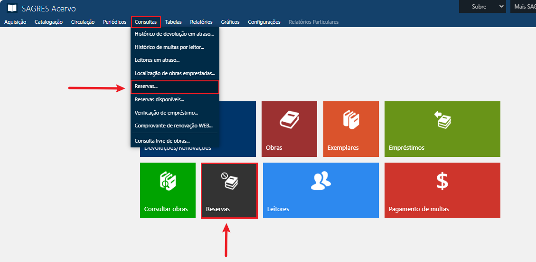The height and width of the screenshot is (262, 536).
Task: Open Pagamento de multas dollar icon
Action: [442, 181]
